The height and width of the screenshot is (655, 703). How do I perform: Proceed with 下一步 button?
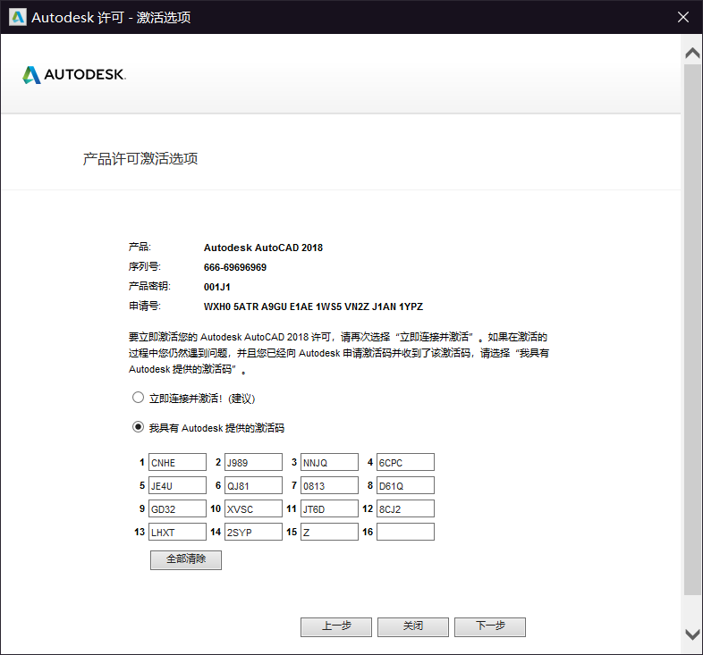(x=490, y=626)
